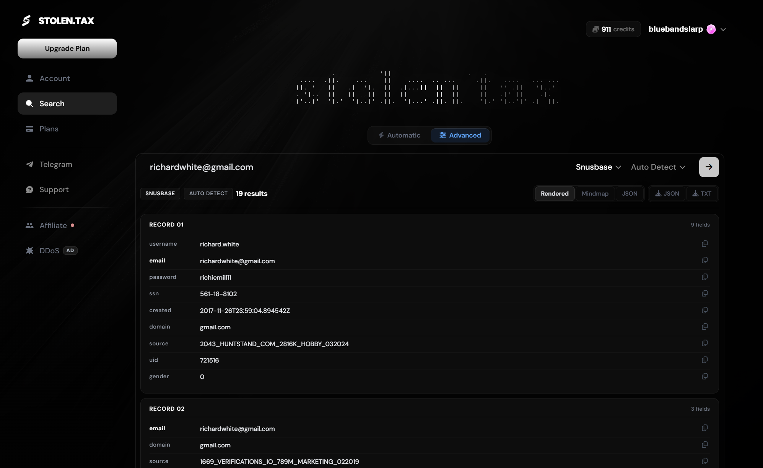The width and height of the screenshot is (763, 468).
Task: Click the 911 credits counter
Action: pyautogui.click(x=613, y=29)
